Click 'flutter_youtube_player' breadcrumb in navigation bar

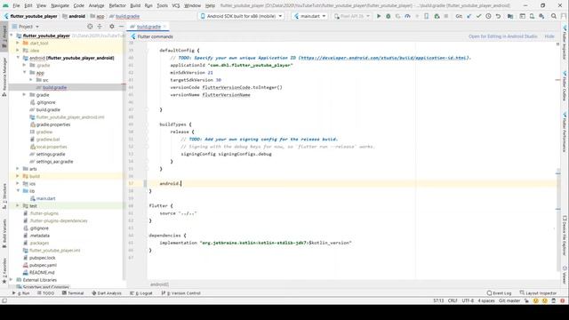click(30, 16)
